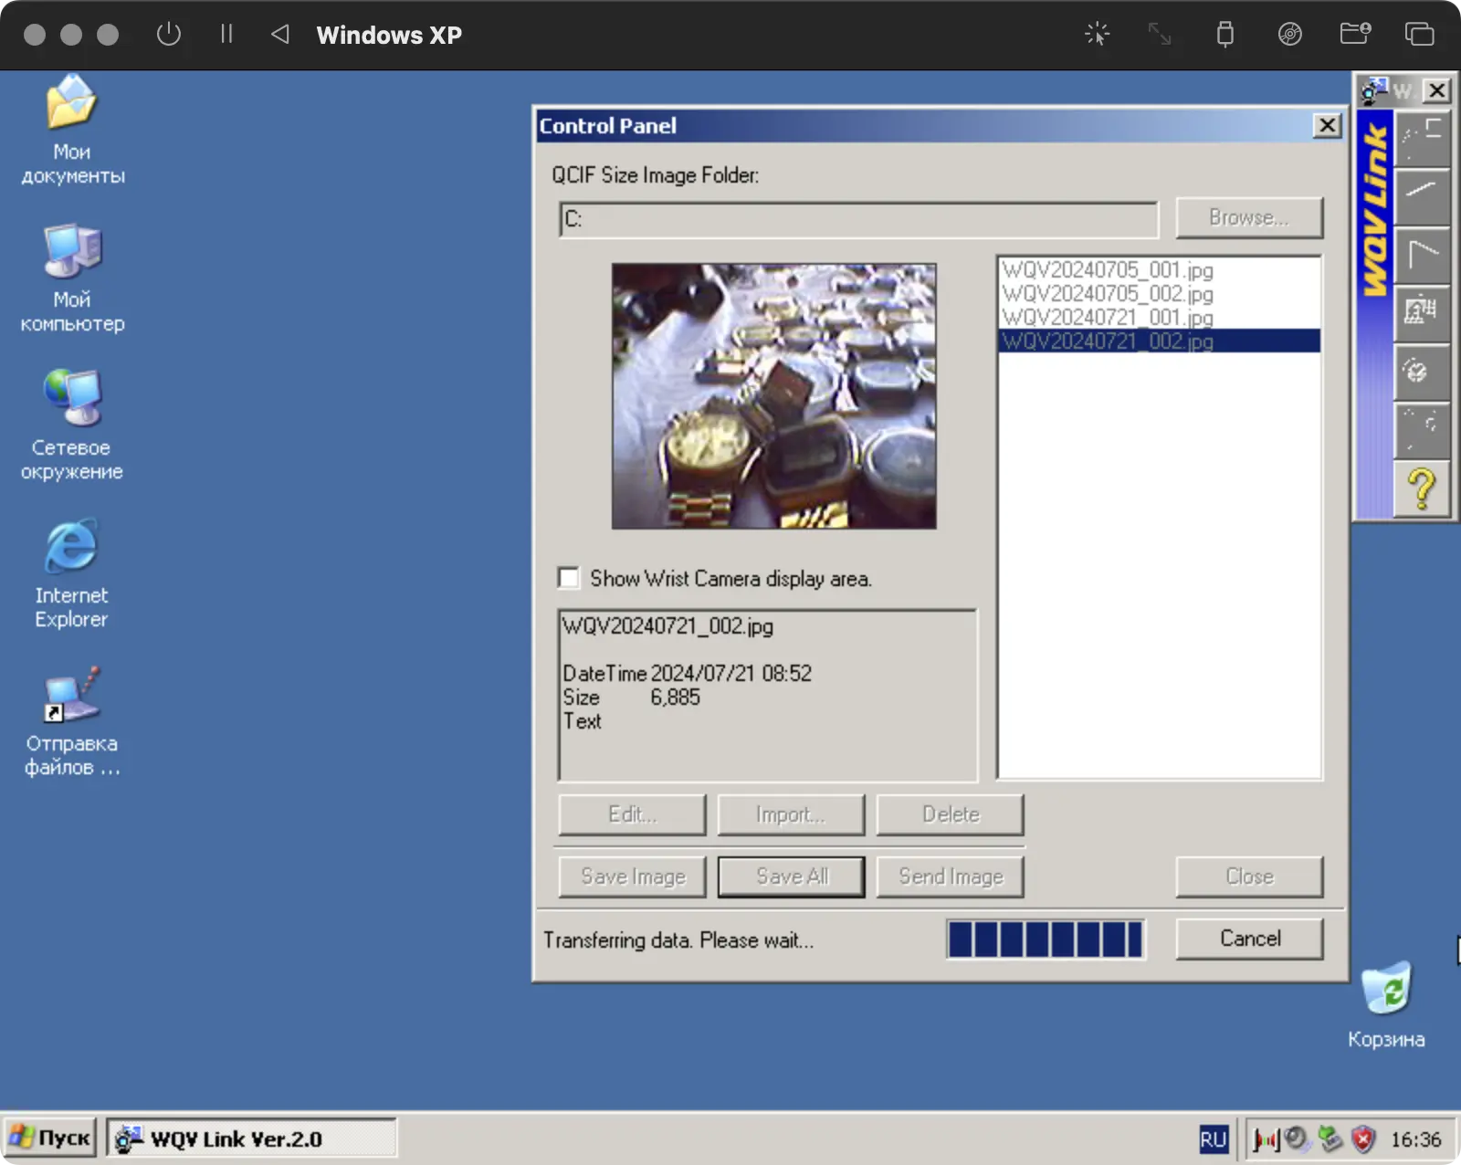This screenshot has width=1461, height=1165.
Task: Click the Browse... button
Action: tap(1249, 217)
